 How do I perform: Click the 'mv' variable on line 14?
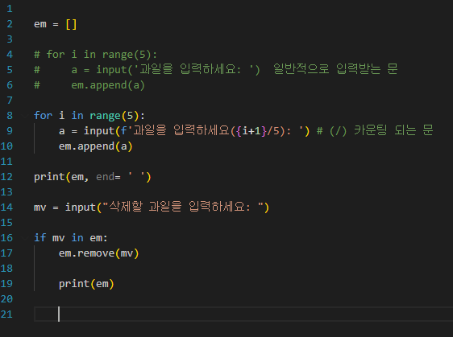39,208
